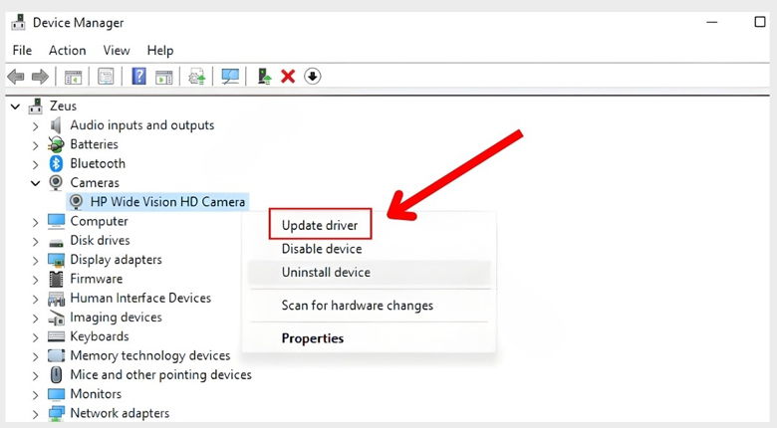
Task: Click the black down-arrow disable device icon
Action: coord(313,77)
